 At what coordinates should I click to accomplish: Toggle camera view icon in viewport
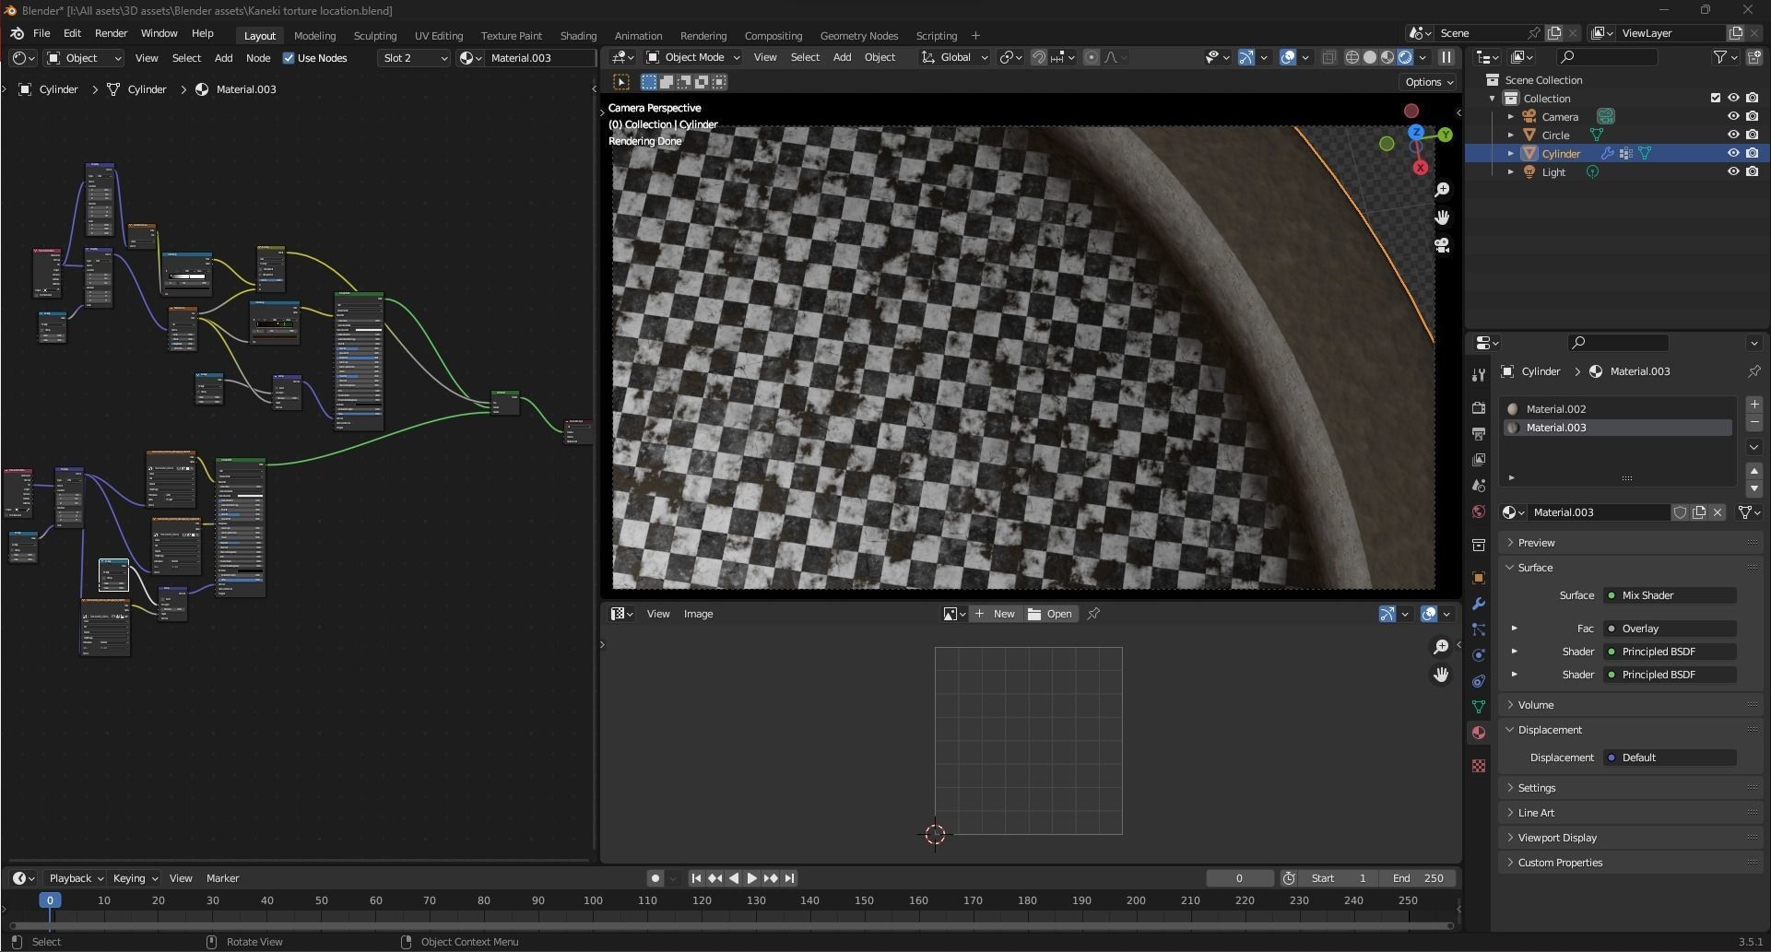1442,246
